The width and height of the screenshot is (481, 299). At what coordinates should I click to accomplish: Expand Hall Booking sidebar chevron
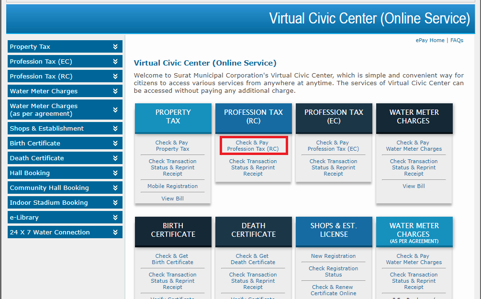point(115,173)
